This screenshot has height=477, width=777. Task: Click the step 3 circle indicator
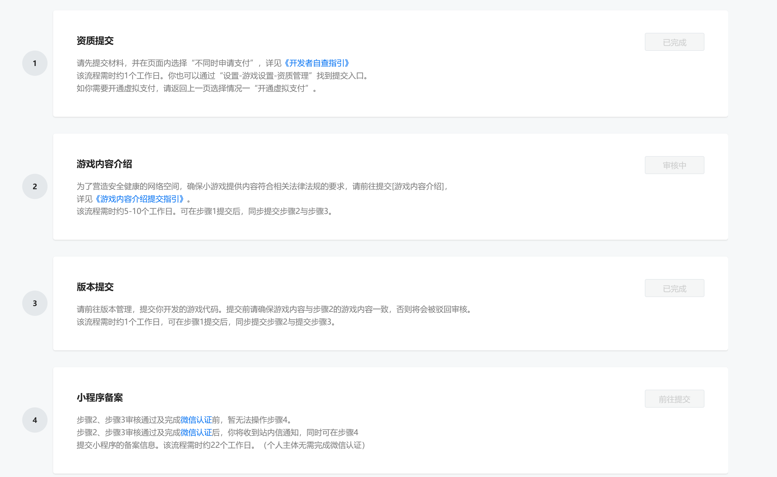click(x=35, y=303)
